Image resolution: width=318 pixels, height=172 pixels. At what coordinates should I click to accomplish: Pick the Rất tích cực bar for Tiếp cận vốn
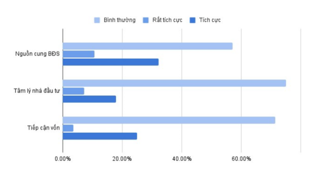(x=68, y=128)
